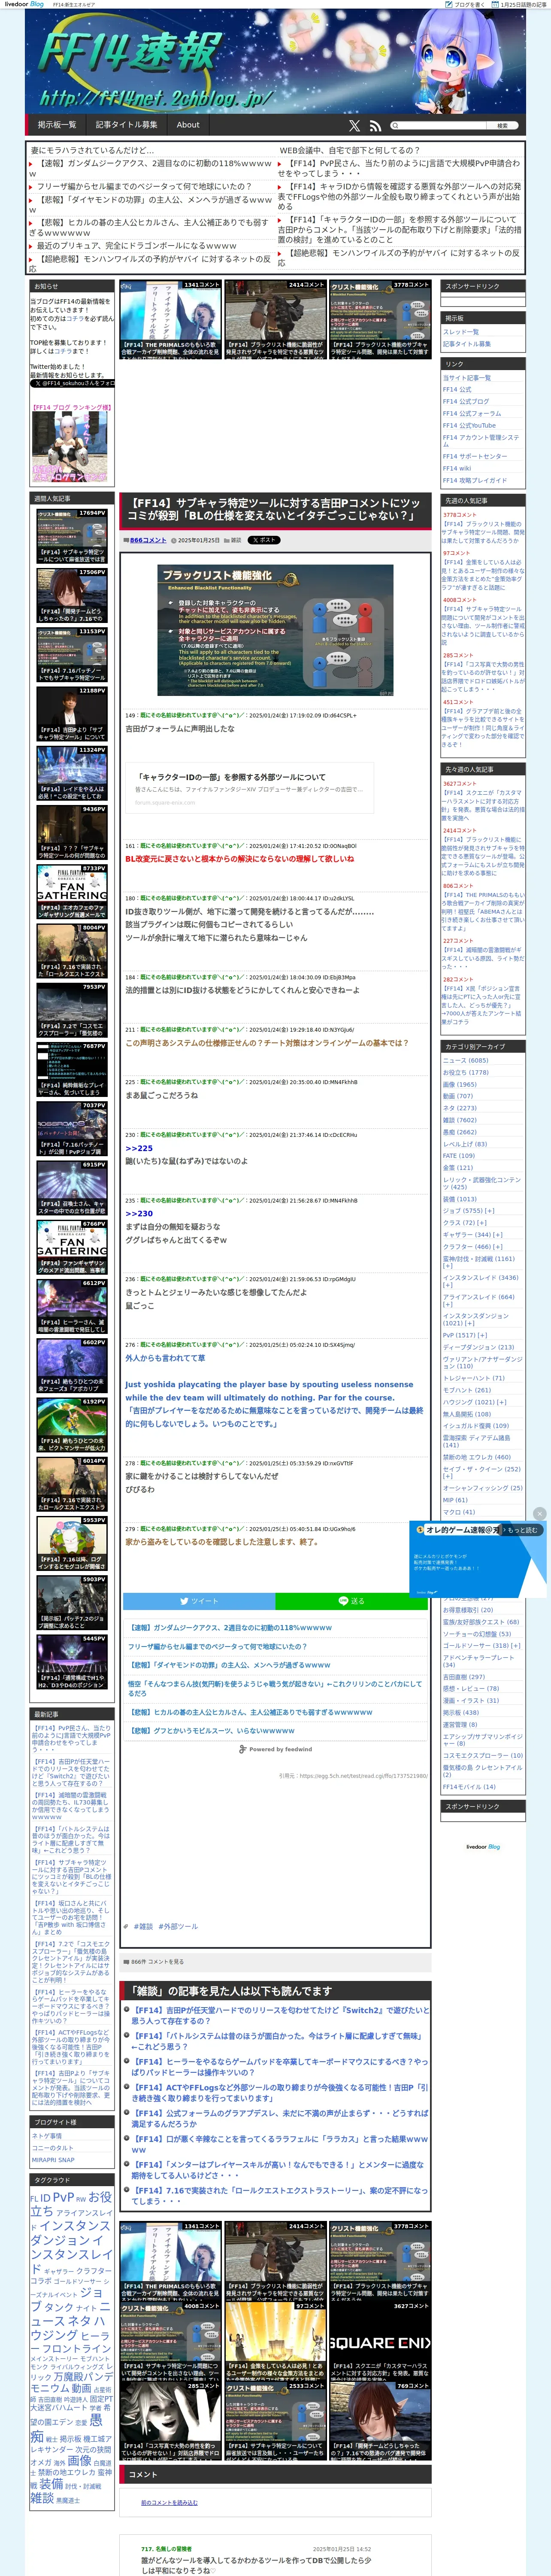Click the FF14ブログランキング banner image
This screenshot has height=2576, width=551.
70,447
